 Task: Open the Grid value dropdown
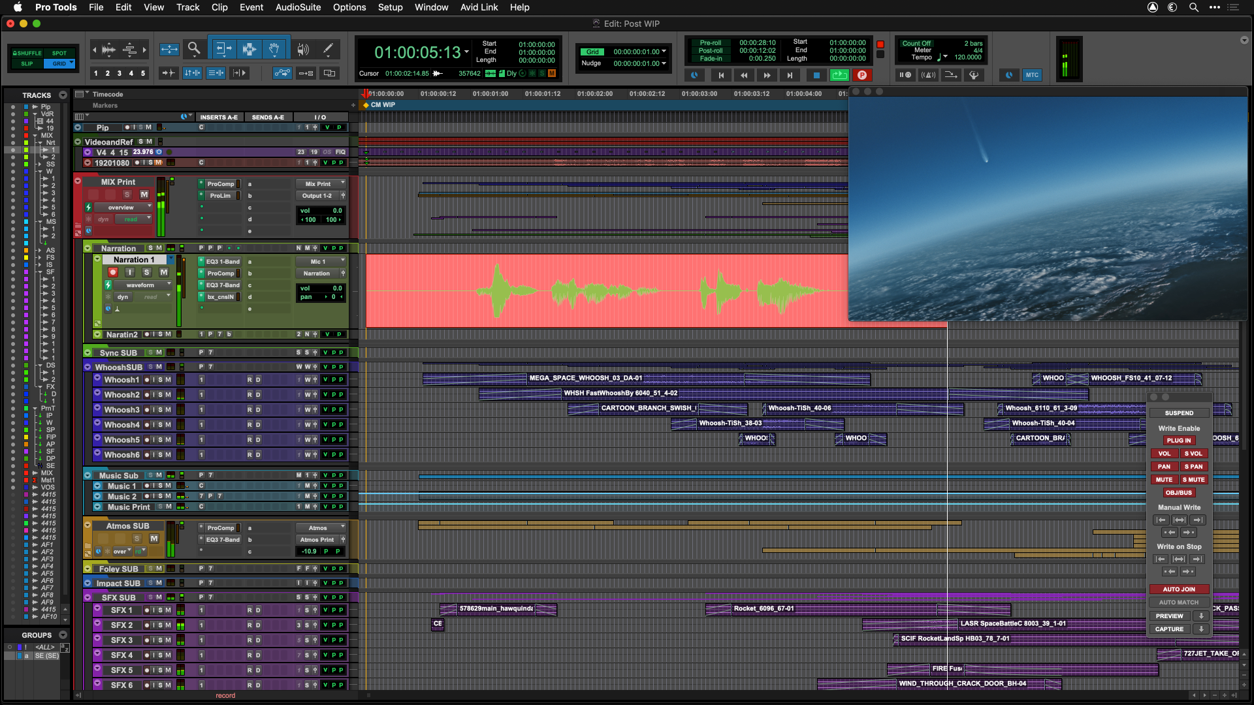pos(664,52)
